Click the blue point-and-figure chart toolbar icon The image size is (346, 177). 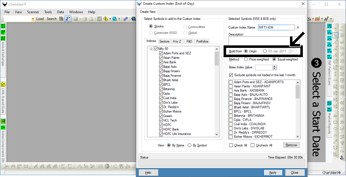click(68, 19)
